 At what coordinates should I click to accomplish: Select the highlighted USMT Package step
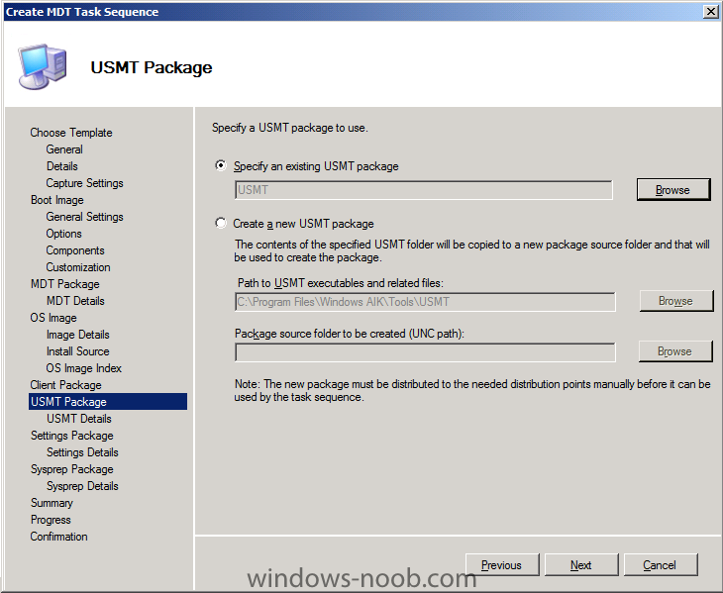[108, 402]
